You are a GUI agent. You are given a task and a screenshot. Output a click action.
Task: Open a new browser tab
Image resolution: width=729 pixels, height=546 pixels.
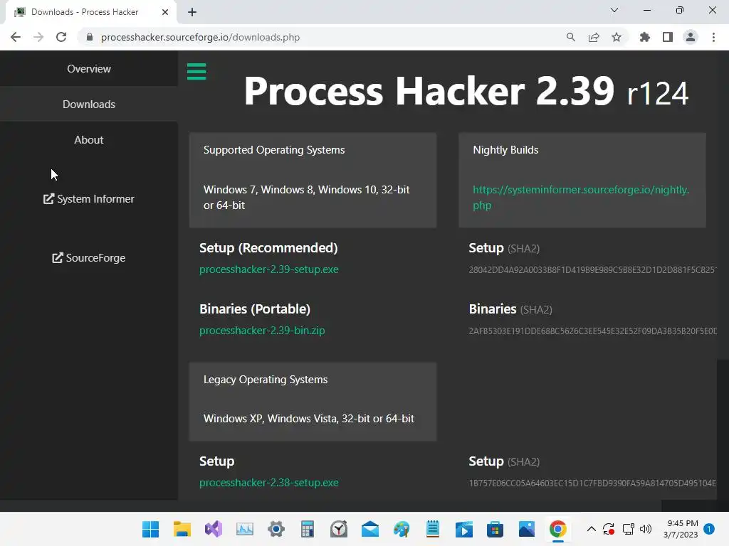coord(192,12)
